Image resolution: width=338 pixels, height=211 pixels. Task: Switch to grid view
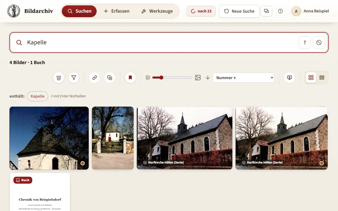point(311,78)
